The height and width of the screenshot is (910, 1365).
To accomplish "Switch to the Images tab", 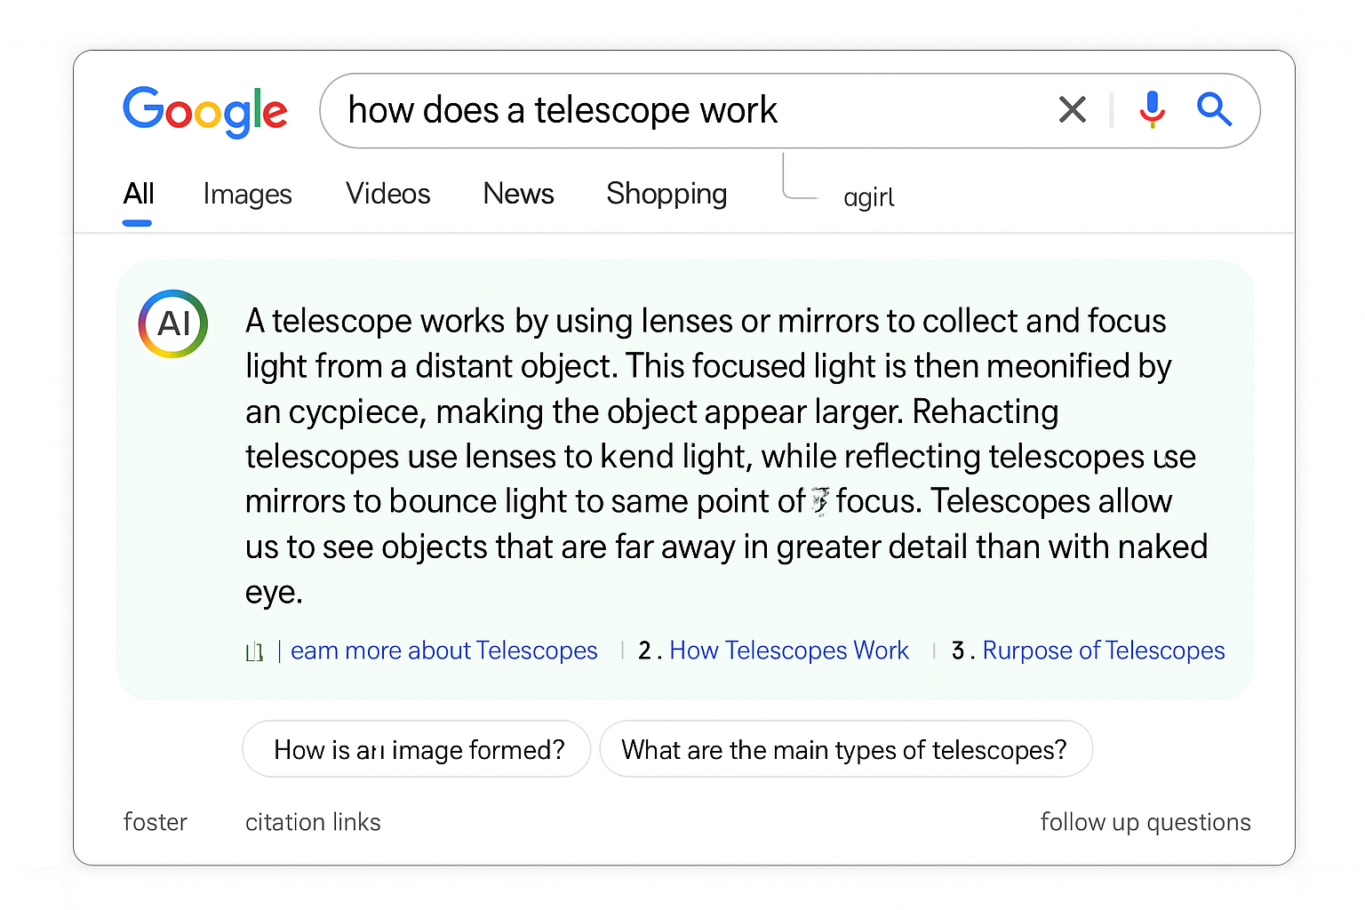I will [x=247, y=194].
